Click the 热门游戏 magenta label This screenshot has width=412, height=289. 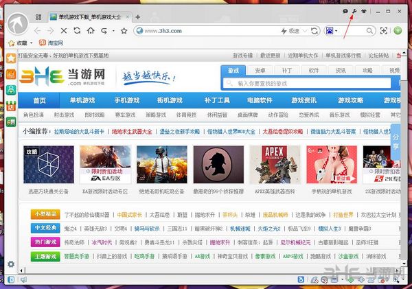pos(45,242)
